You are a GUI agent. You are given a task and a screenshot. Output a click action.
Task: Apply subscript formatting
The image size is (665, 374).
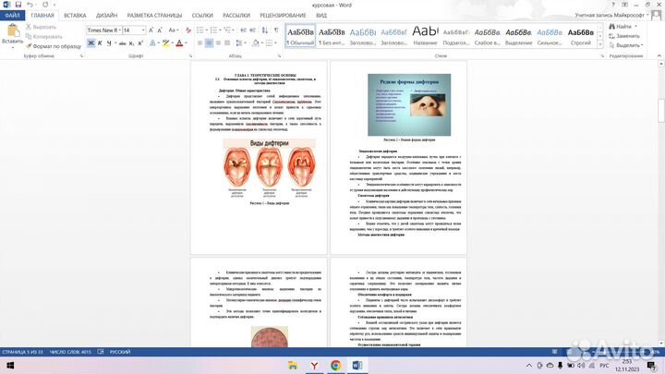[x=131, y=43]
